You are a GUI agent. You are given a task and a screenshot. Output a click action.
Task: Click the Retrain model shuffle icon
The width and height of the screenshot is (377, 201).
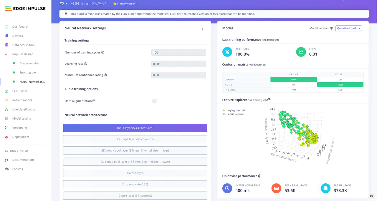click(6, 100)
